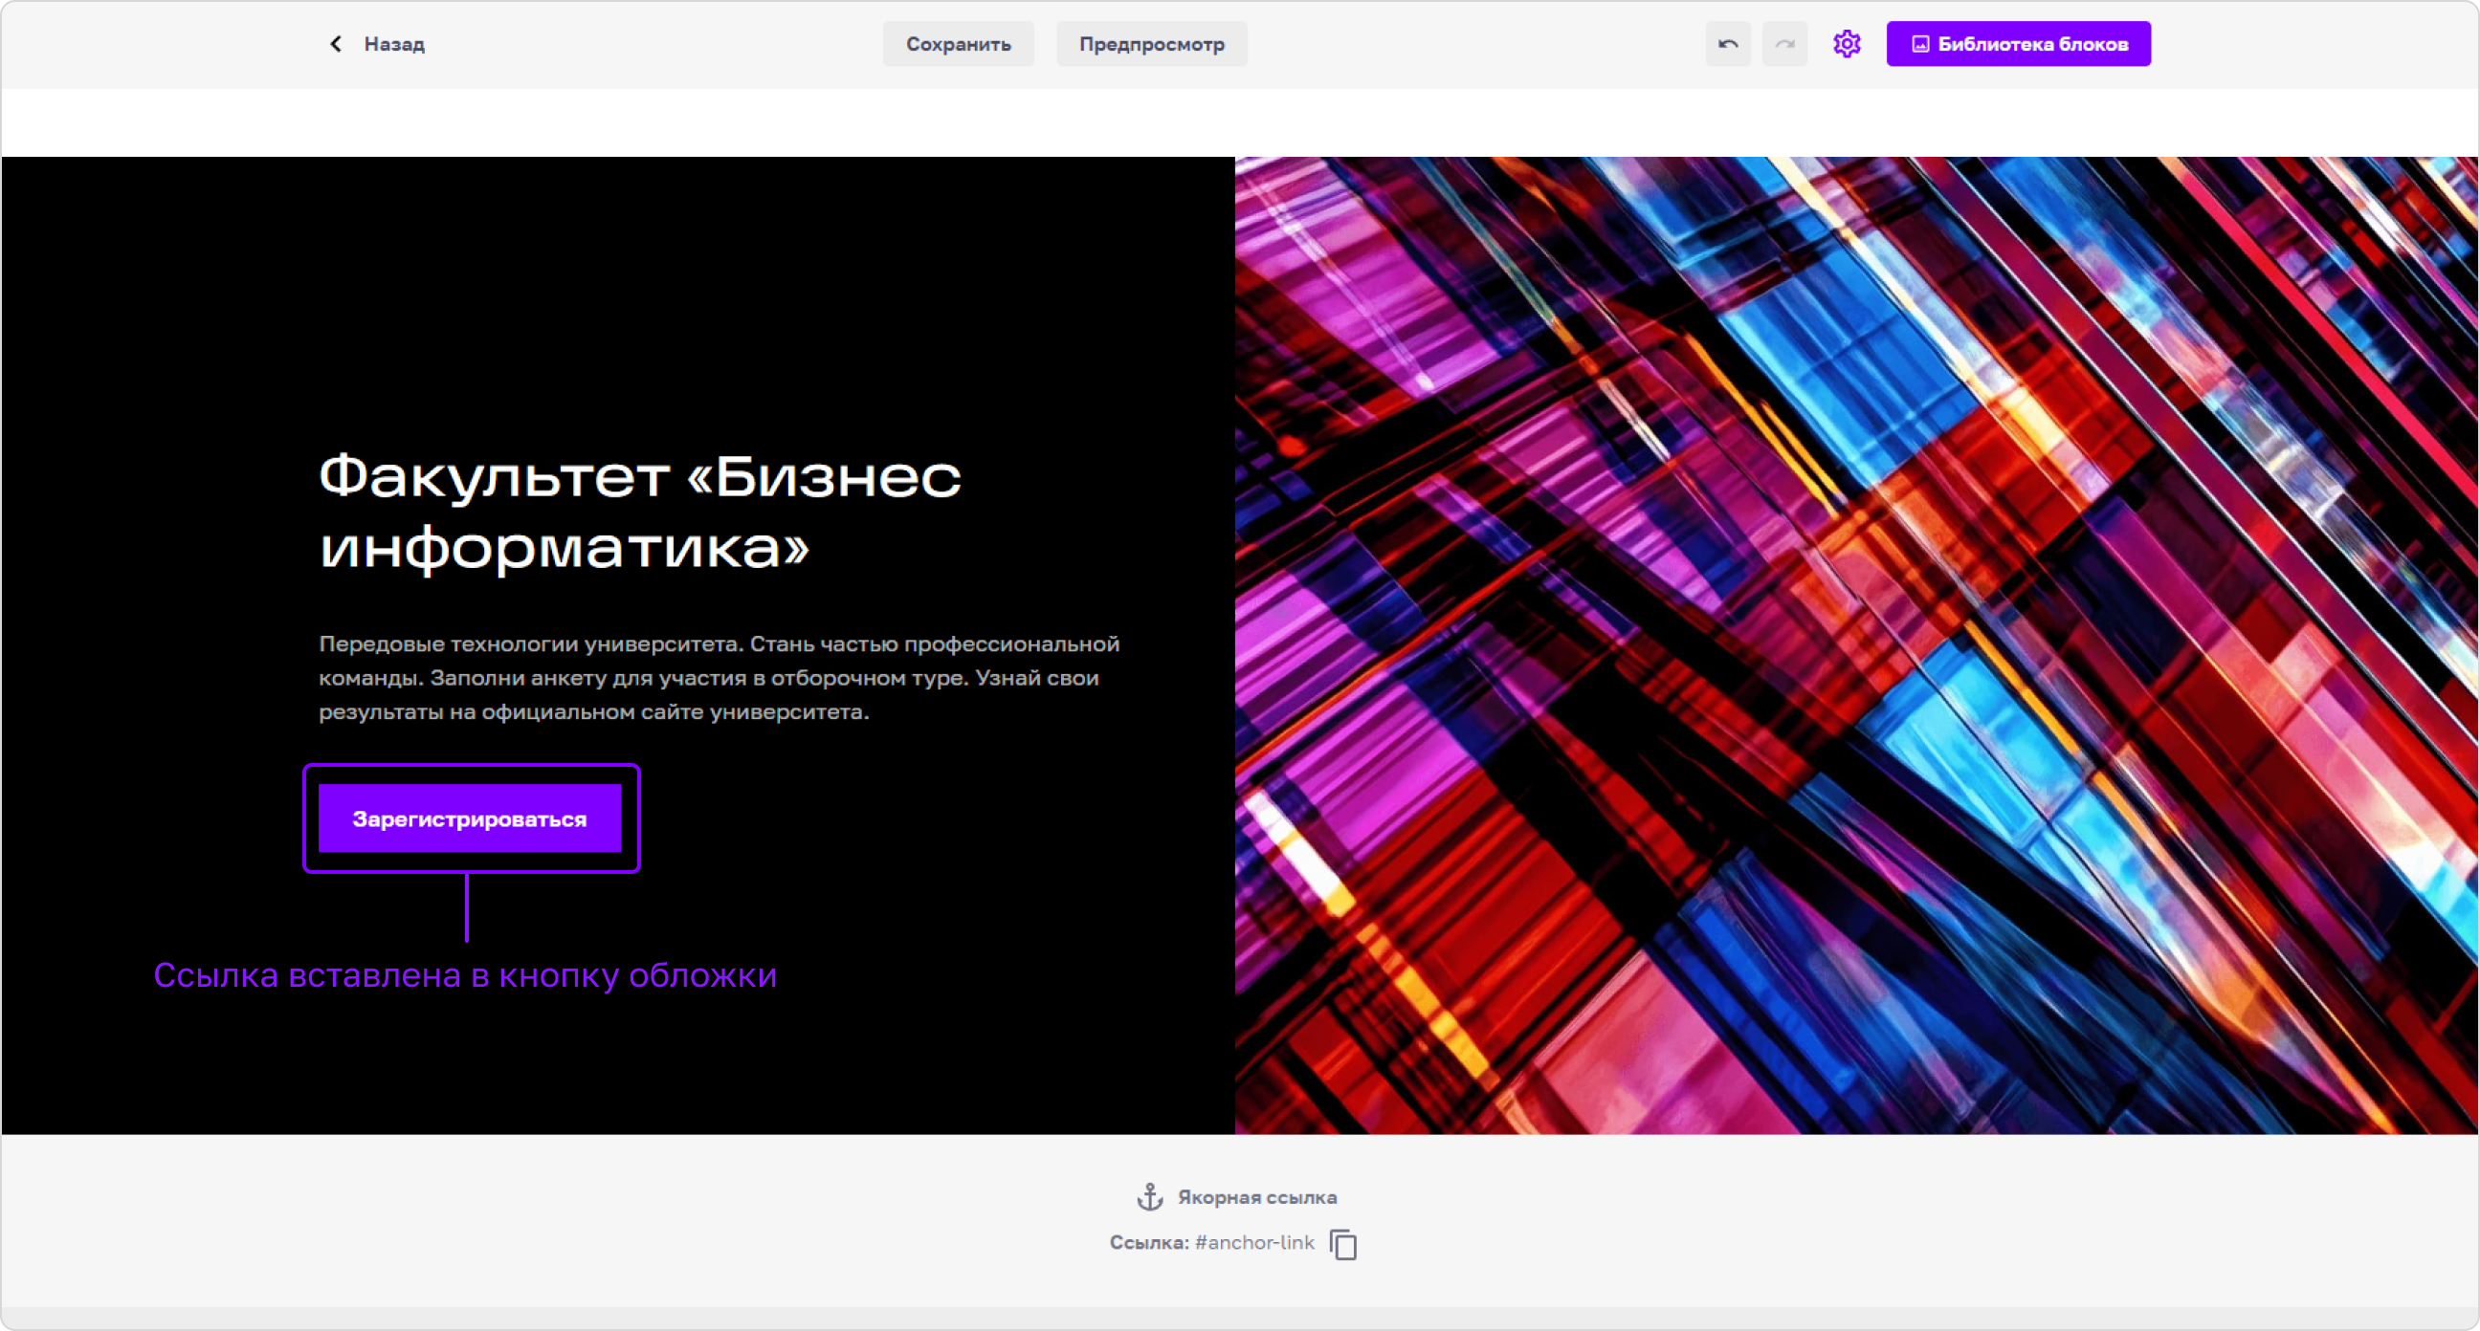
Task: Click the Назад label
Action: click(395, 44)
